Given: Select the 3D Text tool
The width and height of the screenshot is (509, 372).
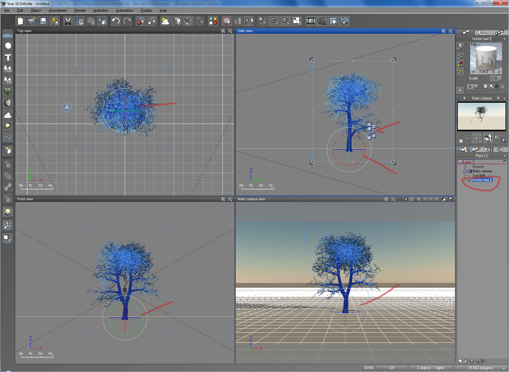Looking at the screenshot, I should 8,58.
